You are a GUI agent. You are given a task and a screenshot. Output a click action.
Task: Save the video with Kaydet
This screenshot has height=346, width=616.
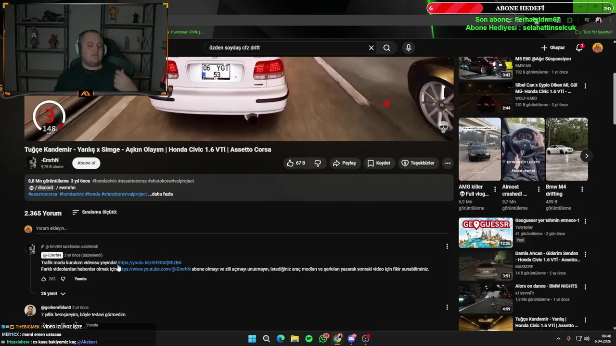click(379, 163)
